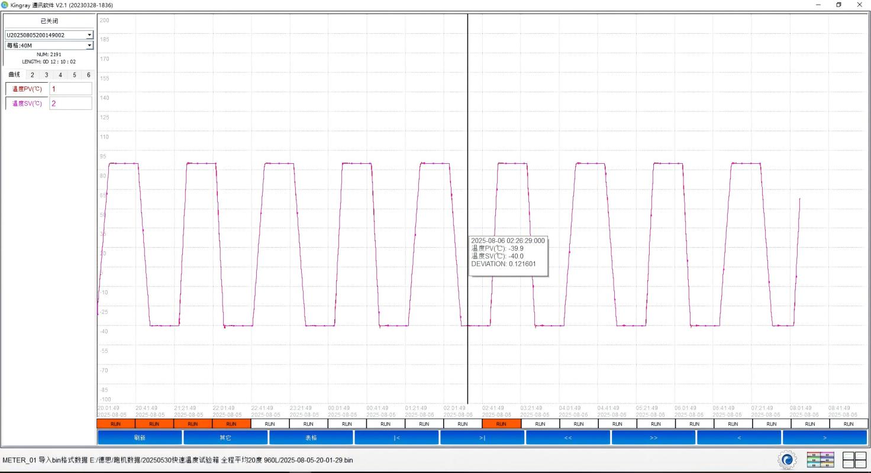Switch to tab 5 in curve panel
Screen dimensions: 871x473
click(x=75, y=75)
